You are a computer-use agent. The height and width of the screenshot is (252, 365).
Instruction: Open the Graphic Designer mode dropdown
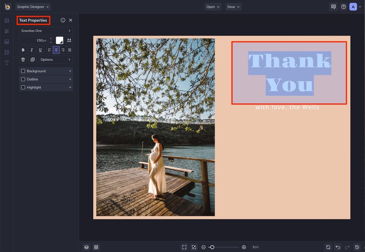click(33, 7)
